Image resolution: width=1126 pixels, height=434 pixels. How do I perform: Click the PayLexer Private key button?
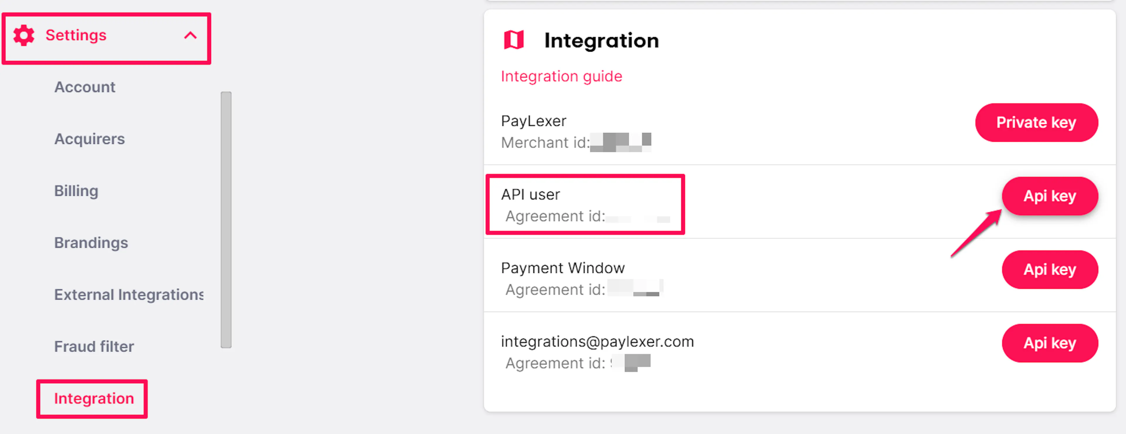[1036, 123]
